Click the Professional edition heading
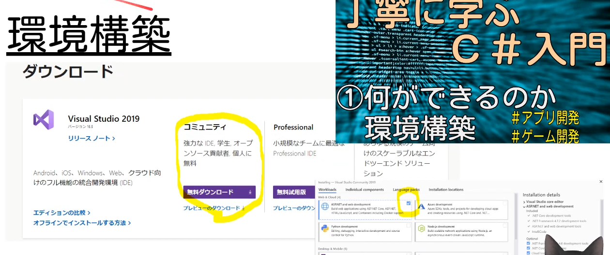The width and height of the screenshot is (610, 255). pyautogui.click(x=293, y=127)
